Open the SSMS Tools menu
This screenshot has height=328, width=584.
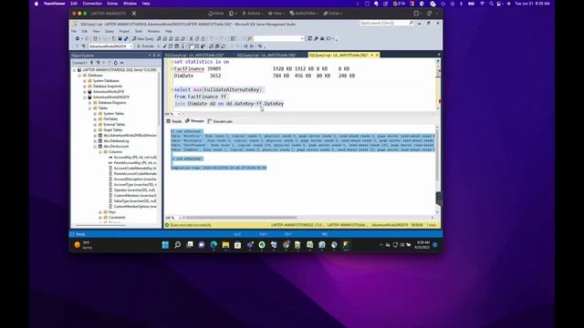coord(139,31)
